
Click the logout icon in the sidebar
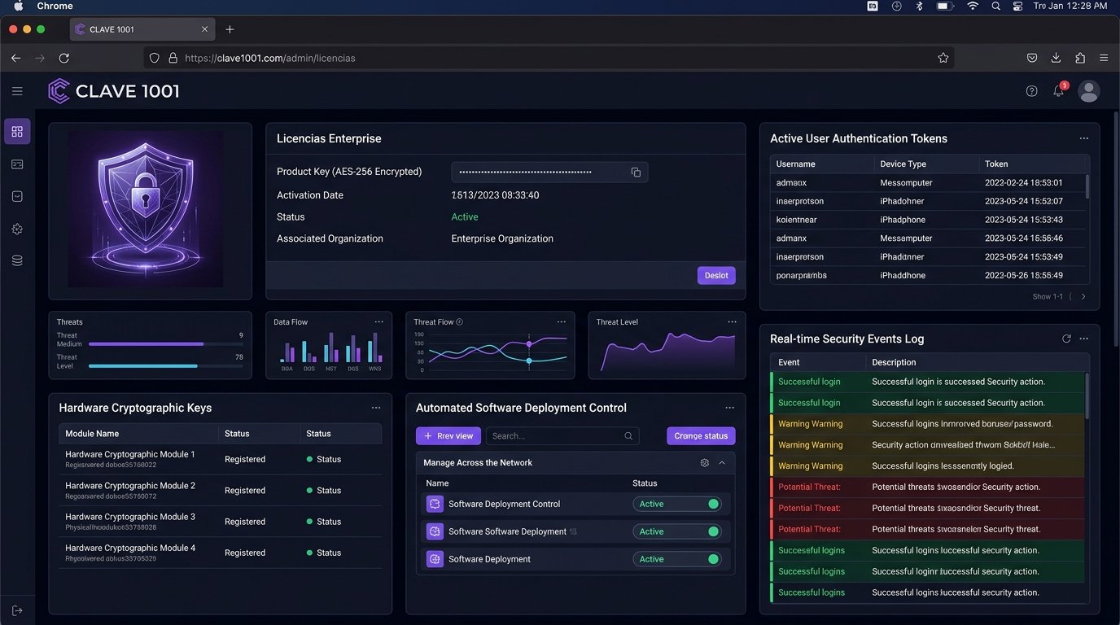click(17, 610)
